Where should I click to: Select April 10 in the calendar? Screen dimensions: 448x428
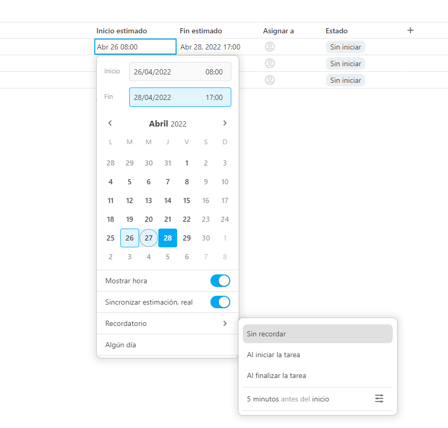pyautogui.click(x=225, y=182)
